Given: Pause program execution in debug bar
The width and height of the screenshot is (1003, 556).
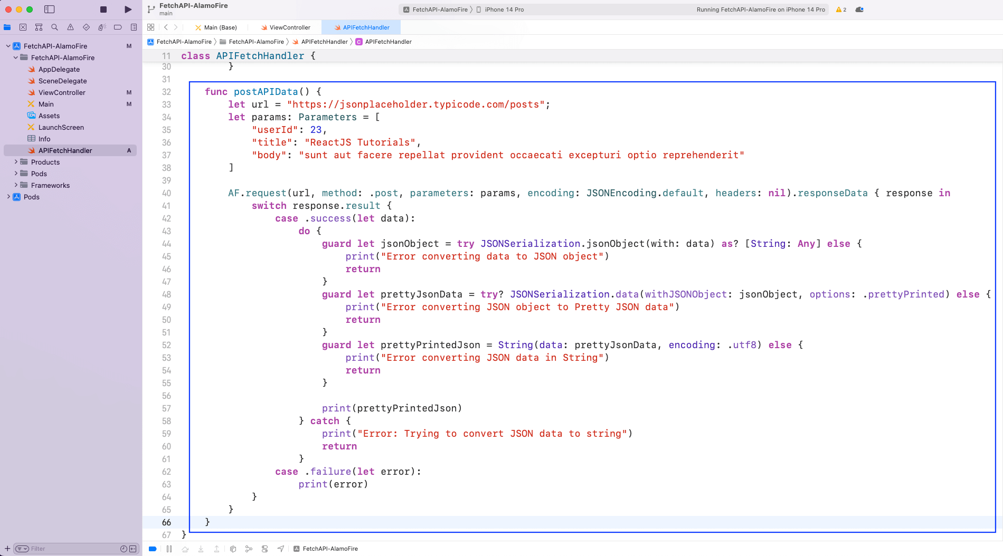Looking at the screenshot, I should click(169, 549).
